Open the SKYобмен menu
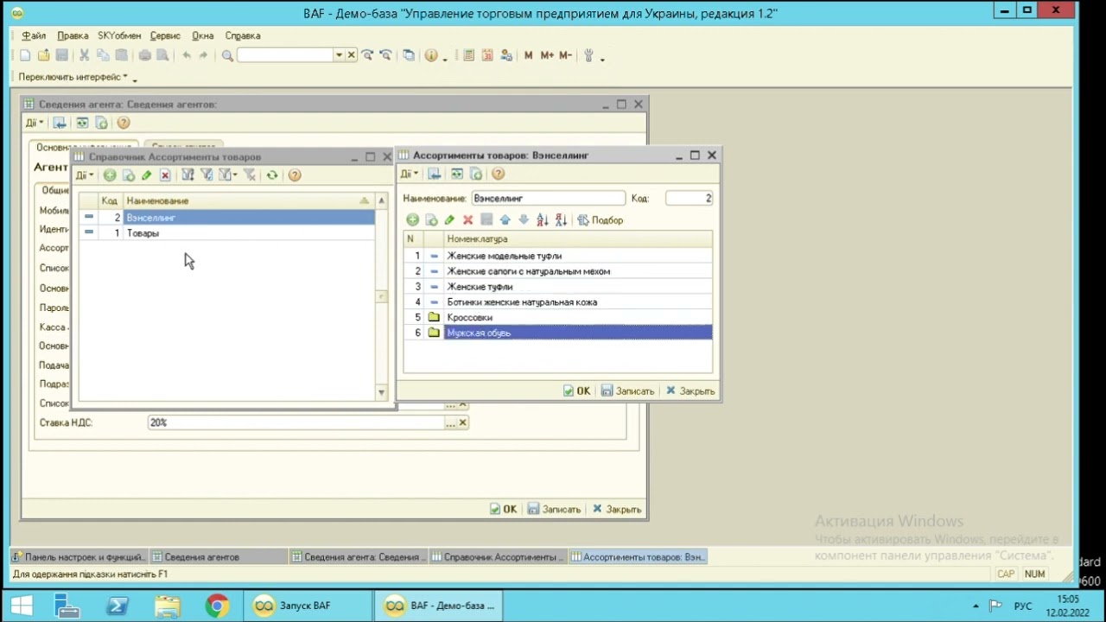 119,35
